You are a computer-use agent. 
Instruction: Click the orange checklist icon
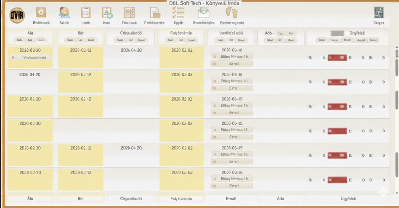point(178,13)
